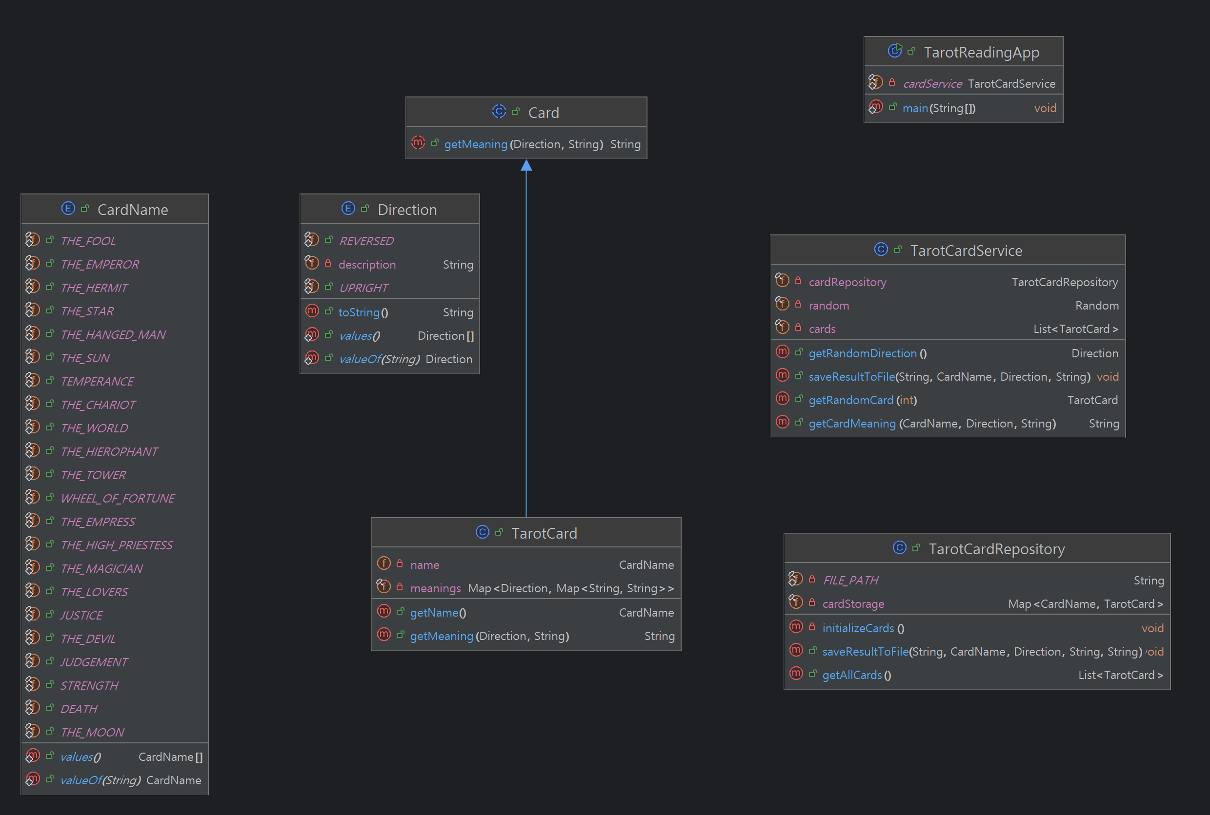Select the CardName enum title

pos(133,210)
